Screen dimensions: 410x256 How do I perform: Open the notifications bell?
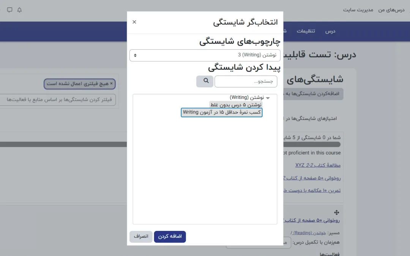pyautogui.click(x=20, y=10)
